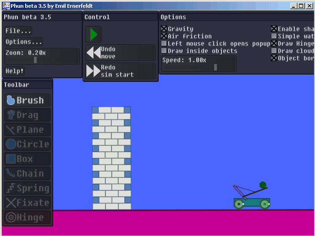Select the Fixate tool
This screenshot has width=315, height=236.
point(28,203)
